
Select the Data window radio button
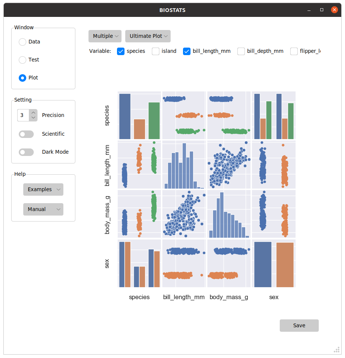click(x=22, y=42)
